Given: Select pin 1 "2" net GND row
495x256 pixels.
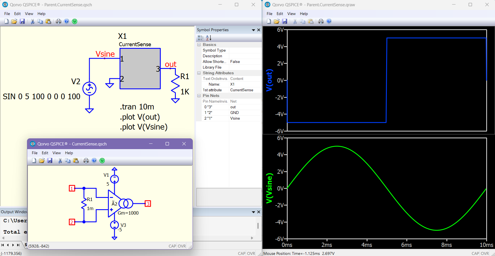Looking at the screenshot, I should 231,113.
